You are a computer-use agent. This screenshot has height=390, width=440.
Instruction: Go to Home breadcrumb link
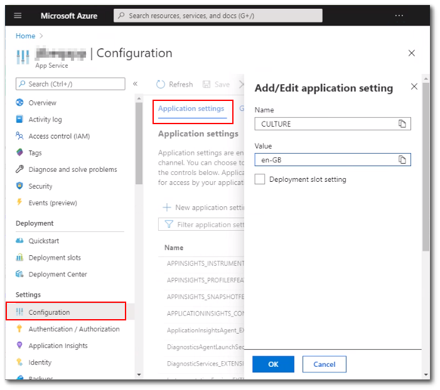pos(26,36)
